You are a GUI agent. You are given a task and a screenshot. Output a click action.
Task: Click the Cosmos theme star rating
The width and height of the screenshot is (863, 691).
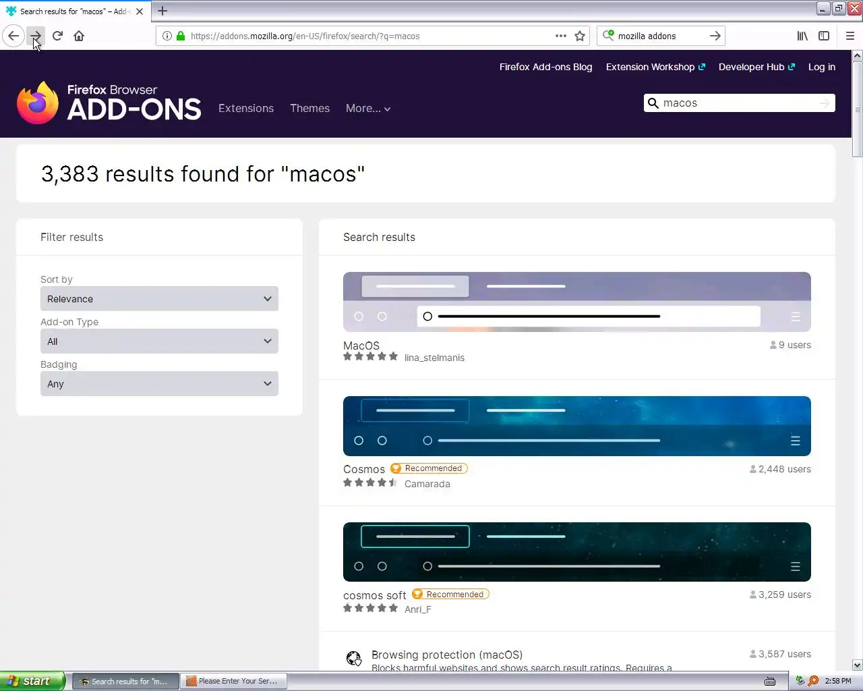[371, 482]
